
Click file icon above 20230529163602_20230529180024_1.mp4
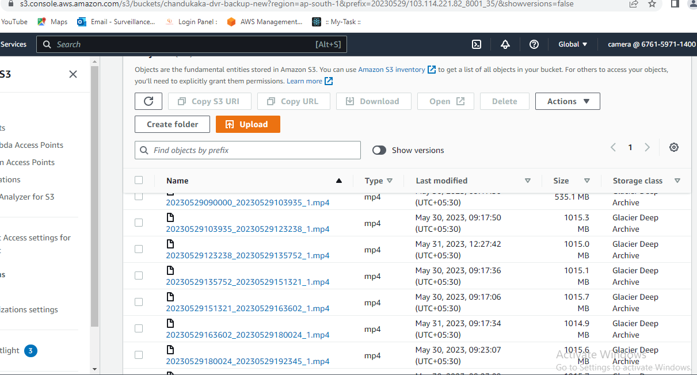pyautogui.click(x=170, y=323)
